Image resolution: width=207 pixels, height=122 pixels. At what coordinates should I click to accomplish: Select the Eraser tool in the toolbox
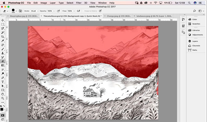[3, 61]
